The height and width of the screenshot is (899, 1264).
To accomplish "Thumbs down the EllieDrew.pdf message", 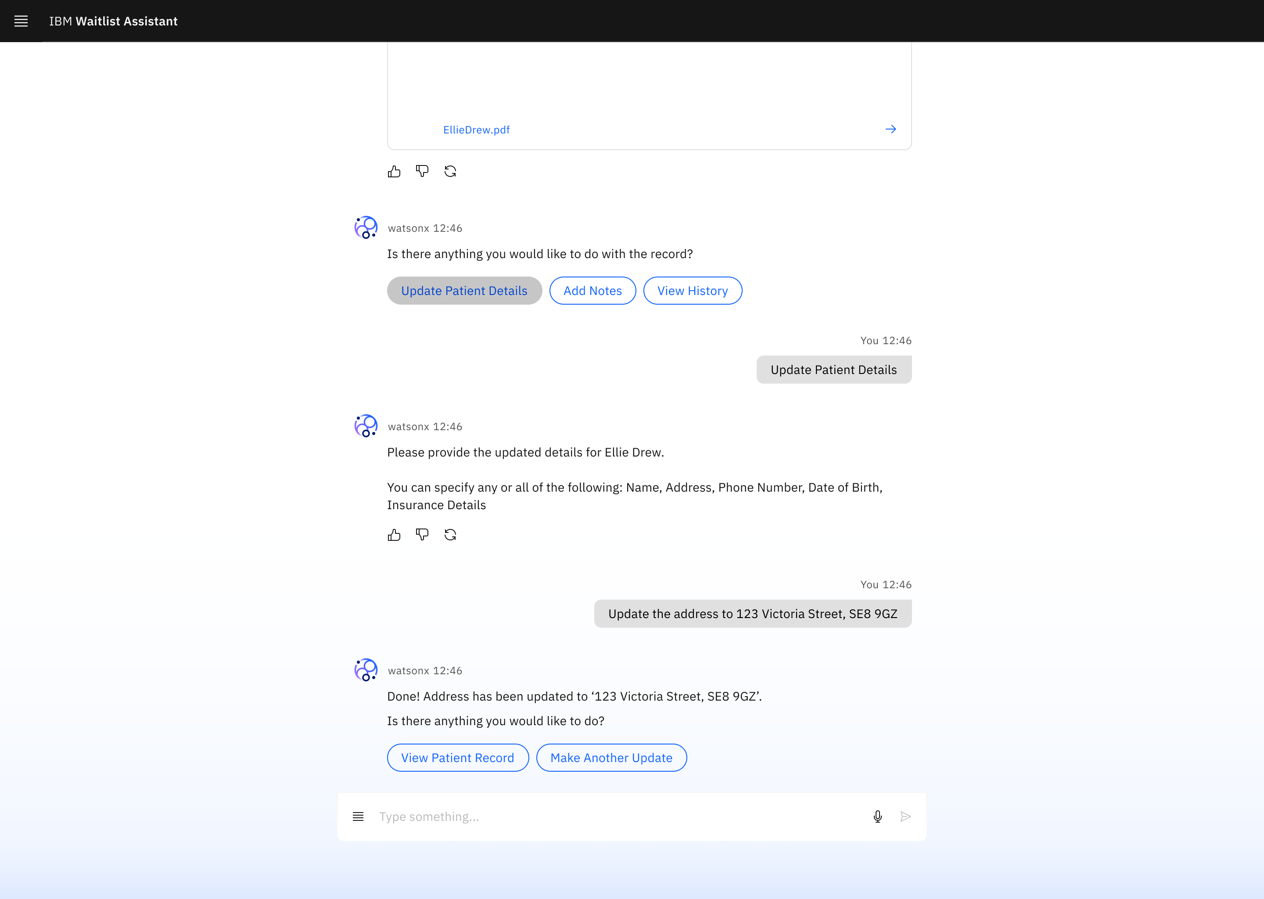I will click(422, 172).
